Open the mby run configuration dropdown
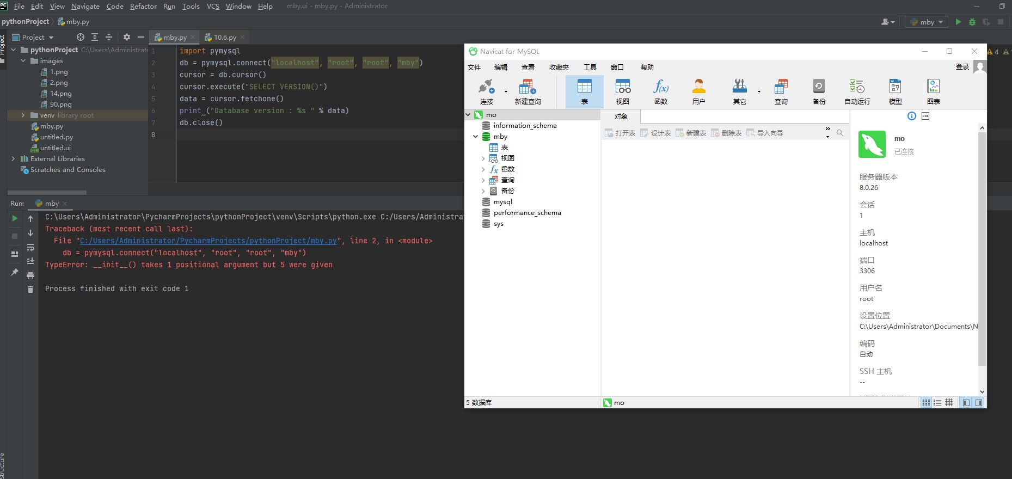The image size is (1012, 479). pyautogui.click(x=927, y=22)
